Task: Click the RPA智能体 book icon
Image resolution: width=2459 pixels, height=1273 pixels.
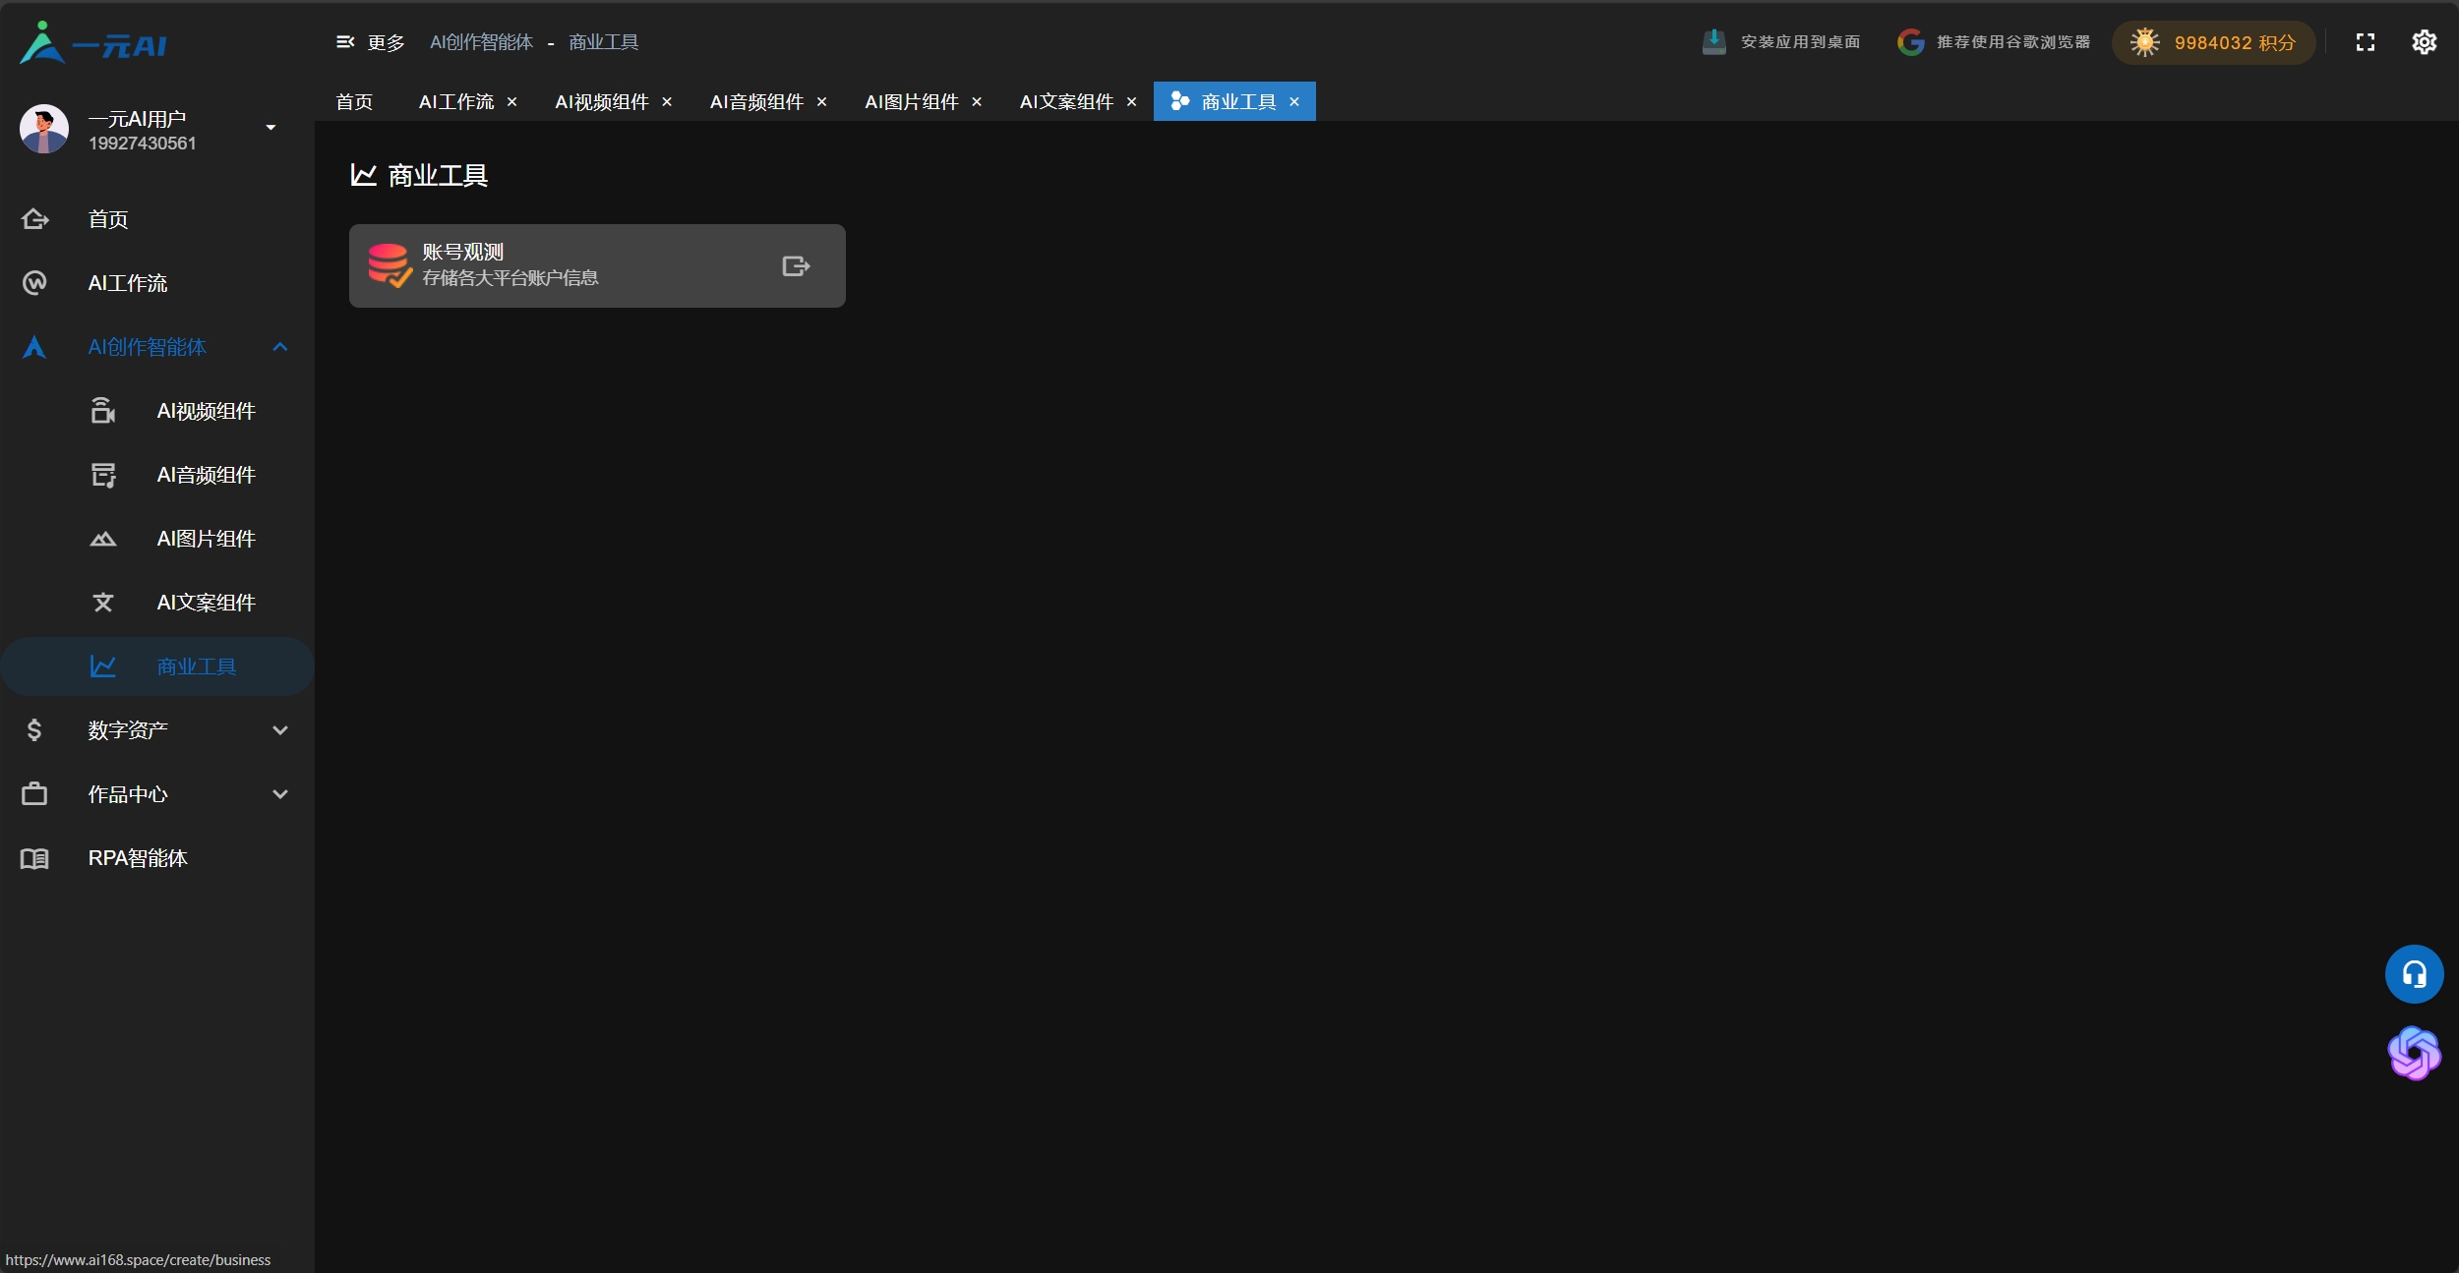Action: tap(34, 858)
